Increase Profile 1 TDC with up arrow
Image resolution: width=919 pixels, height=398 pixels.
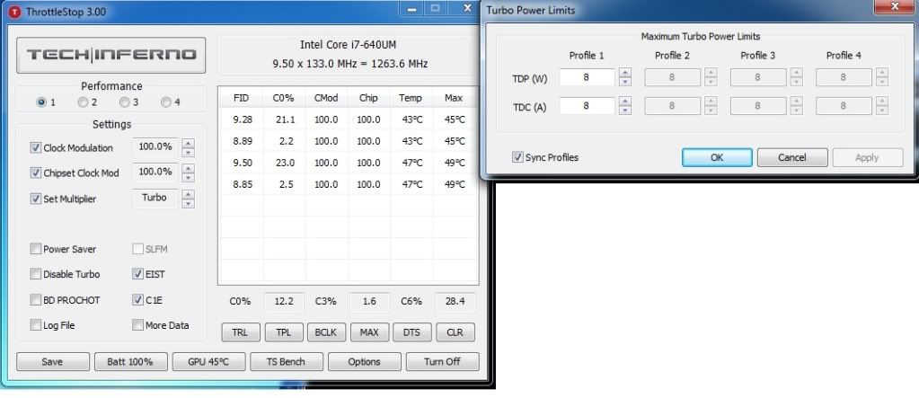tap(625, 102)
